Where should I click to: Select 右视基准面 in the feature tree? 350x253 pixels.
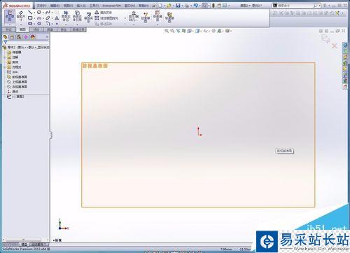point(17,87)
